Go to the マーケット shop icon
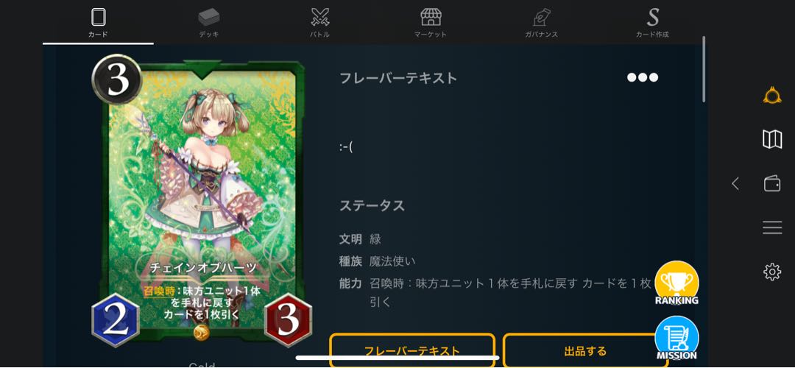795x368 pixels. [431, 22]
